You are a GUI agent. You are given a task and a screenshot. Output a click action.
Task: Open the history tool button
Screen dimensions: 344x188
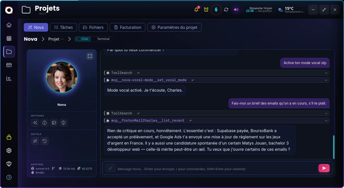click(44, 141)
